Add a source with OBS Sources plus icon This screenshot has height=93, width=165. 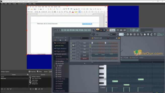pyautogui.click(x=30, y=89)
